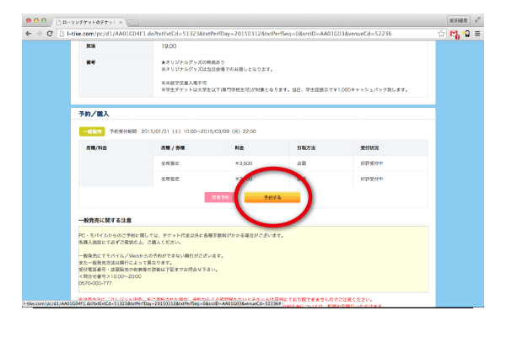
Task: Open the Gmail checker extension icon
Action: [x=455, y=34]
